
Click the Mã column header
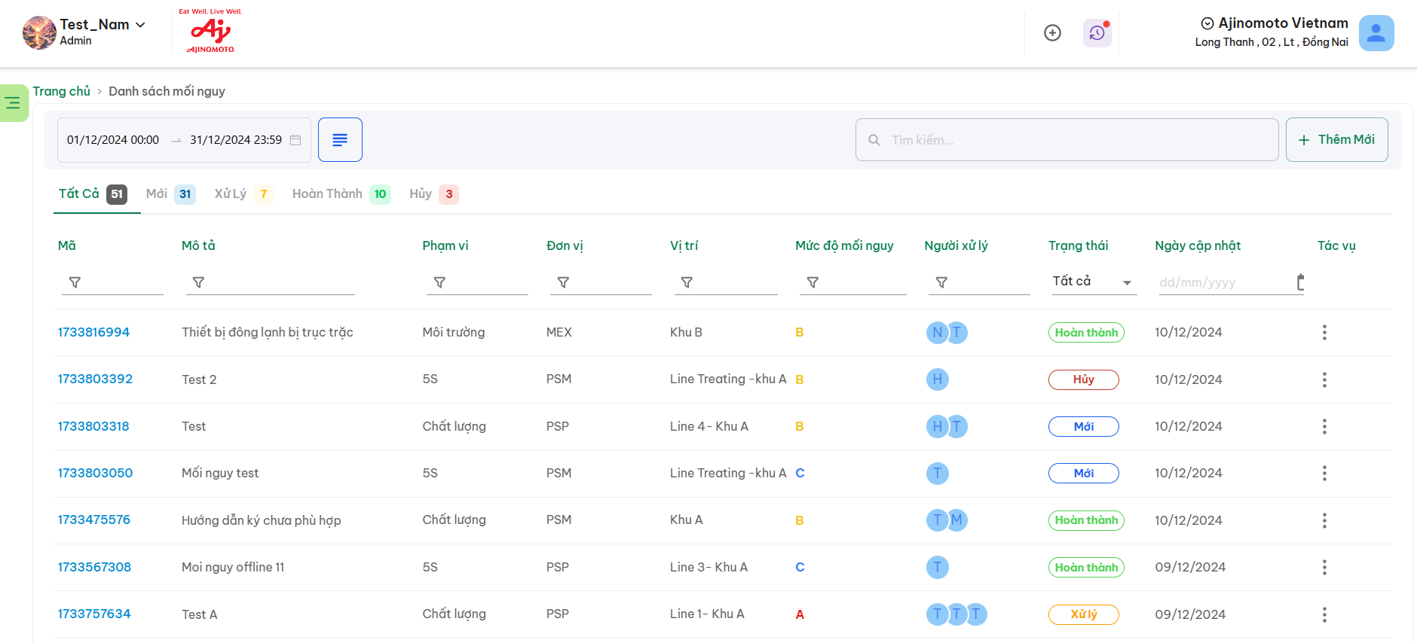67,245
